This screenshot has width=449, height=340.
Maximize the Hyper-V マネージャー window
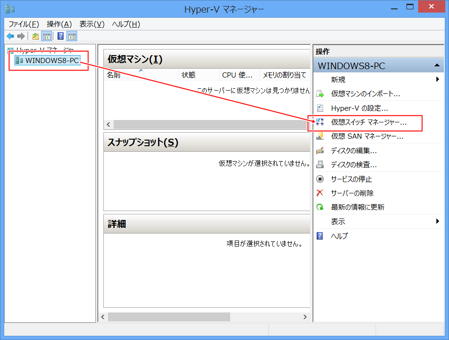pyautogui.click(x=410, y=7)
